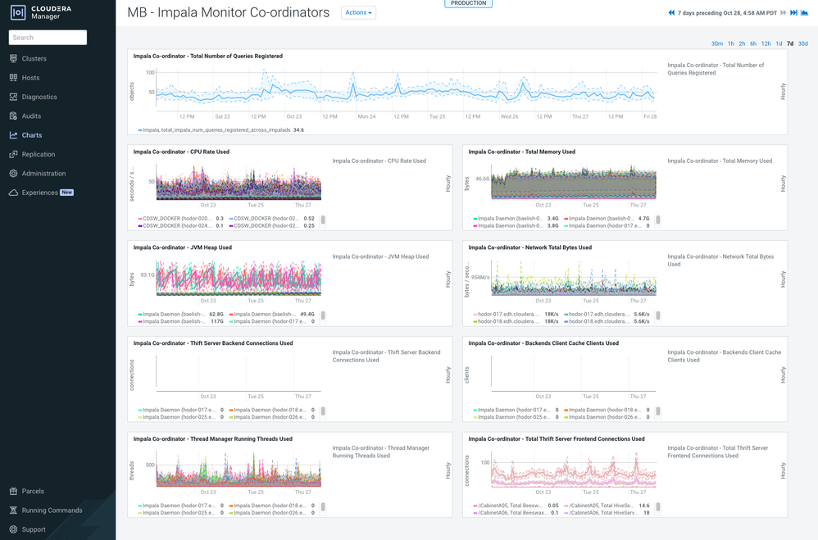The height and width of the screenshot is (540, 818).
Task: Select the 6h time range
Action: (x=753, y=43)
